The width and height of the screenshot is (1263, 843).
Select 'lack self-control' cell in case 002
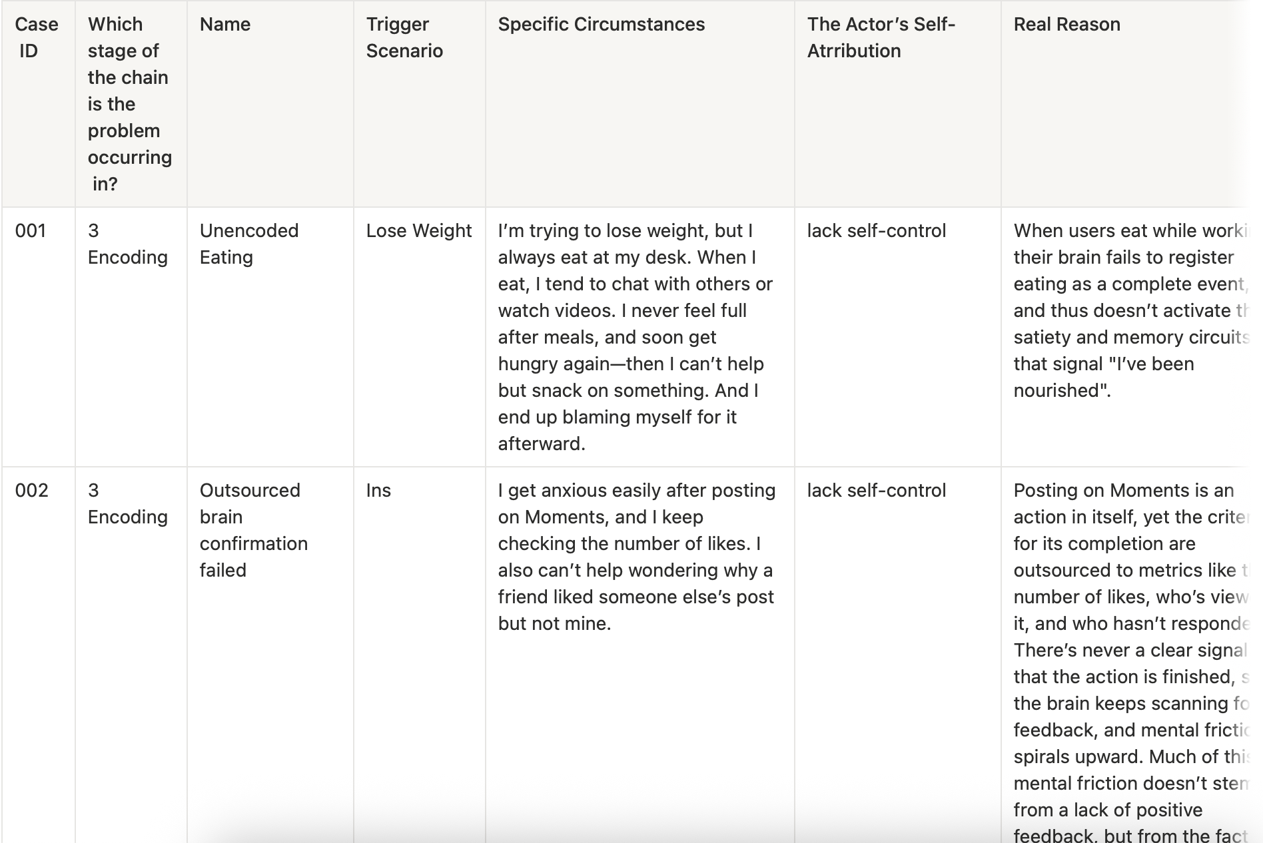876,491
